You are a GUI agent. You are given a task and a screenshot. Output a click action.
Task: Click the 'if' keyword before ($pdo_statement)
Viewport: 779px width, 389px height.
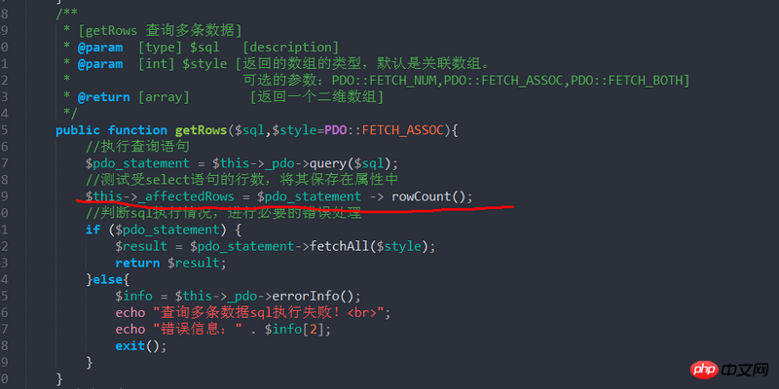[93, 230]
